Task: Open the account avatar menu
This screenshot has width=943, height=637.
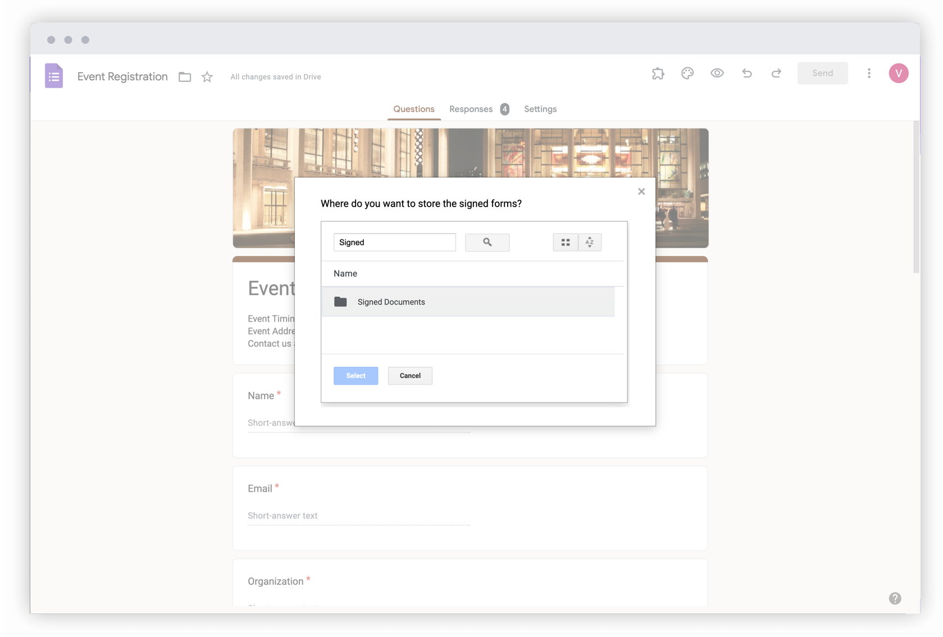Action: (x=898, y=73)
